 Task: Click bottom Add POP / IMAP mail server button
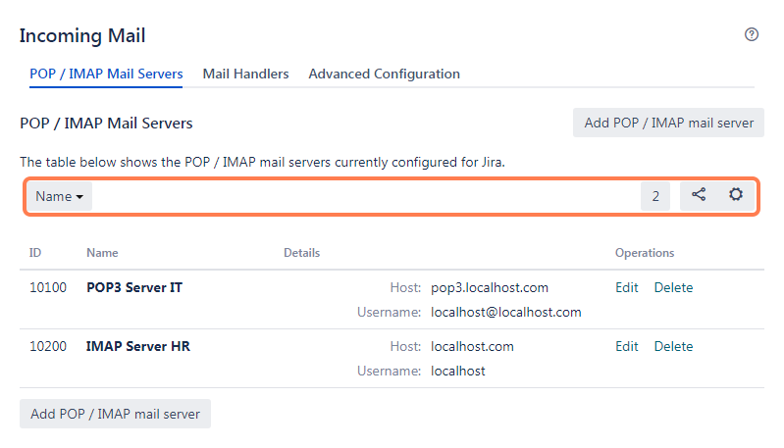(x=115, y=414)
